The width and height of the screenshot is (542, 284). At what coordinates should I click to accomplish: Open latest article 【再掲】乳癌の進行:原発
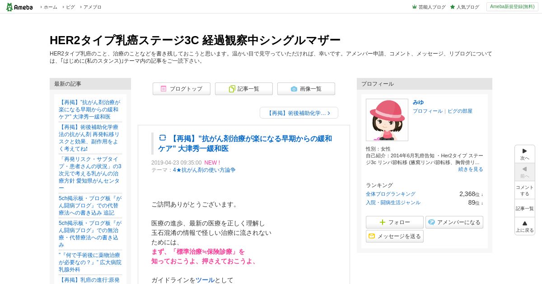click(x=89, y=280)
